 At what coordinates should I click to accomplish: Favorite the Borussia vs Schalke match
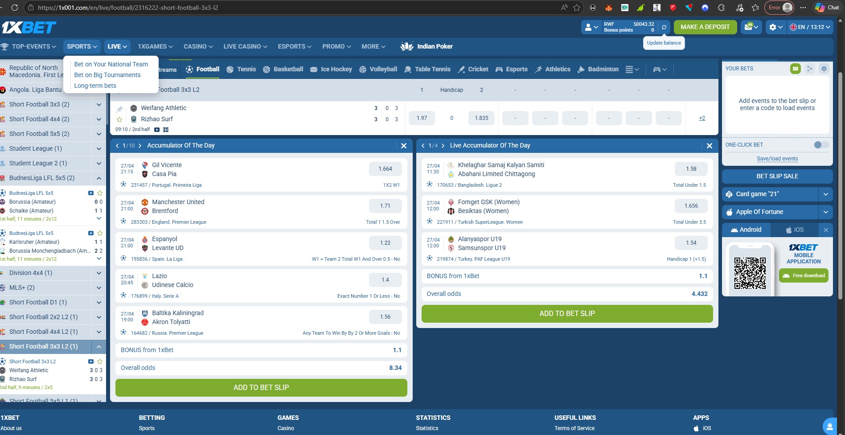click(100, 193)
